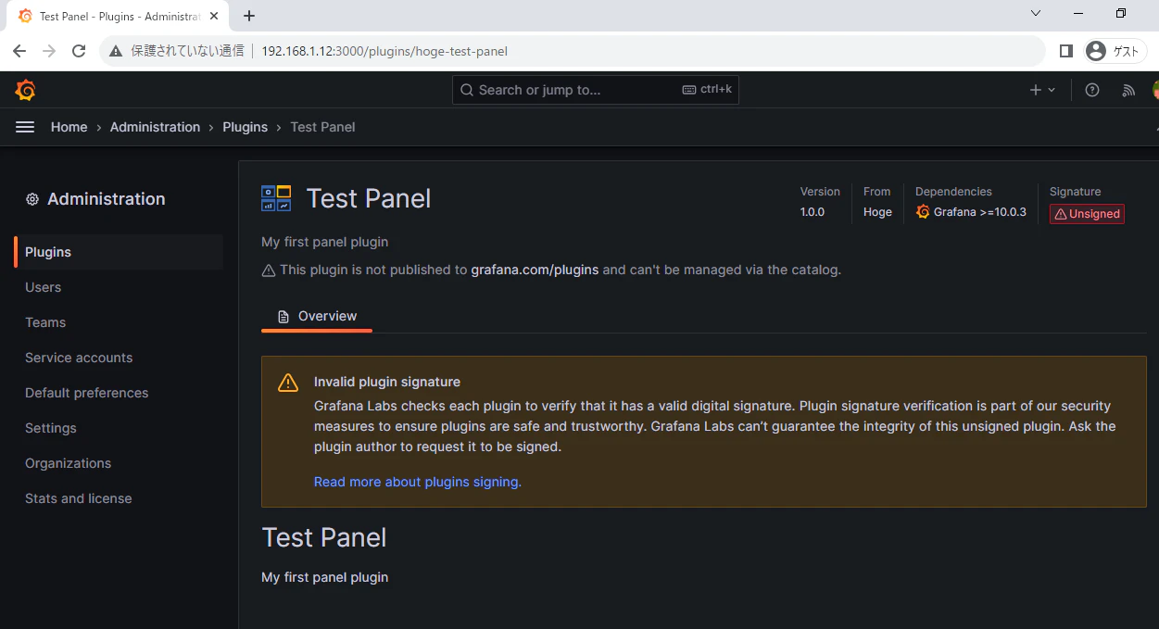
Task: Click the browser address bar URL
Action: (384, 51)
